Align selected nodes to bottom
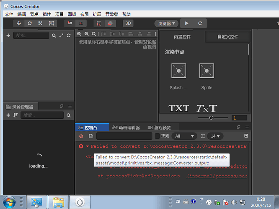The image size is (279, 209). pos(121,34)
